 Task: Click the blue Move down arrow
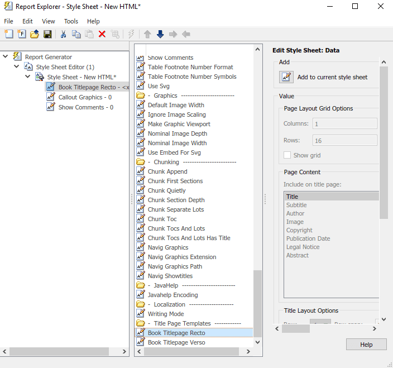pyautogui.click(x=160, y=34)
